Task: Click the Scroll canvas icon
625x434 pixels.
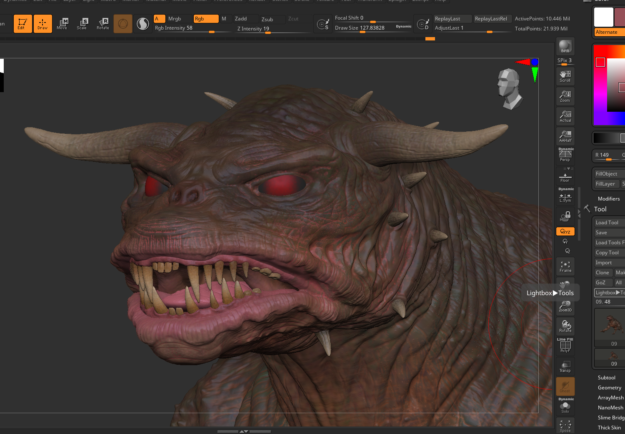Action: [565, 76]
